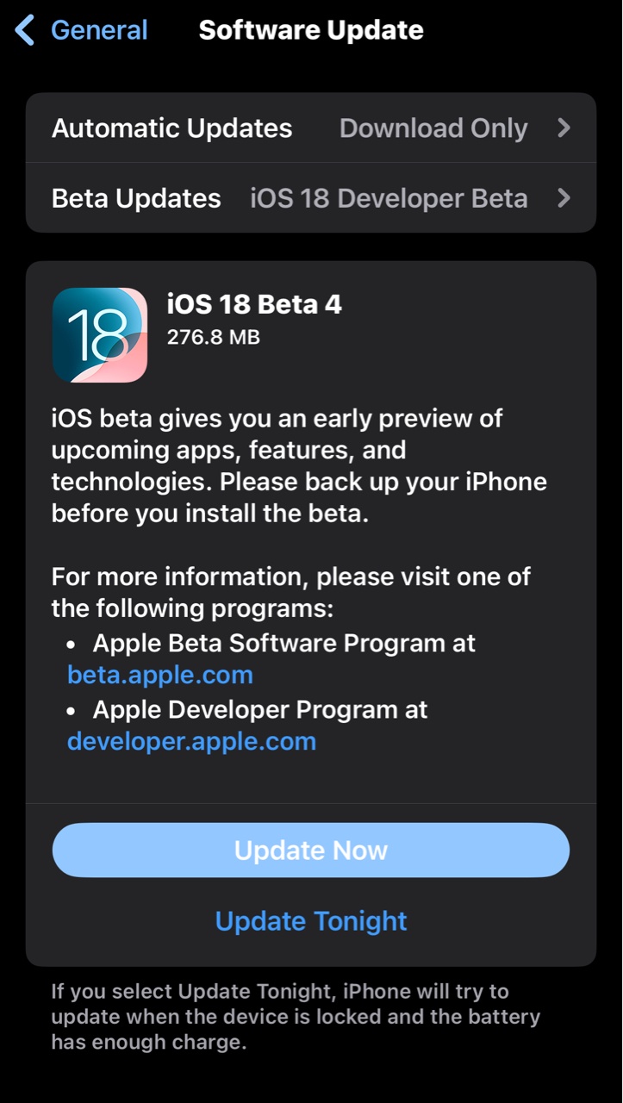This screenshot has width=623, height=1103.
Task: Tap the back chevron arrow icon
Action: coord(25,31)
